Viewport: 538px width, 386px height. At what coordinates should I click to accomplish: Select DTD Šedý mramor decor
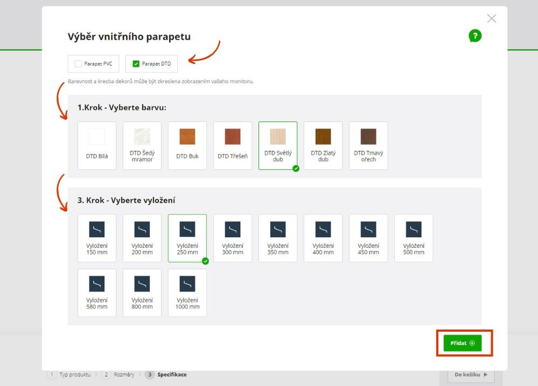pos(142,145)
